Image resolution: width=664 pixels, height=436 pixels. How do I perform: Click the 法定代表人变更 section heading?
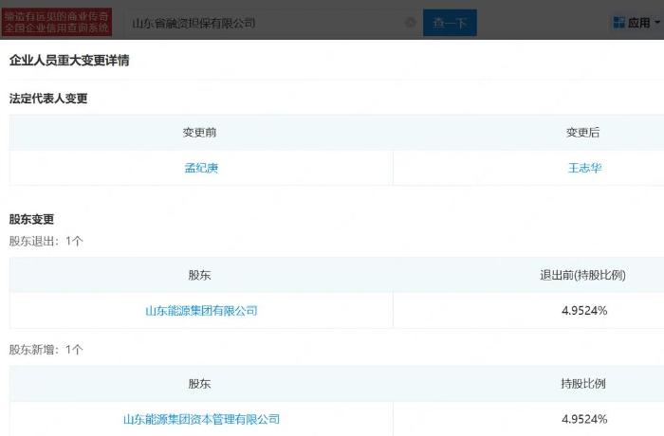click(x=48, y=99)
